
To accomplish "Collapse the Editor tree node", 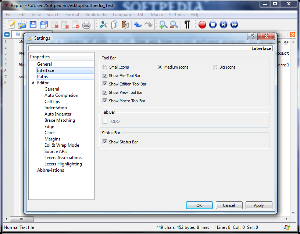I will 33,83.
